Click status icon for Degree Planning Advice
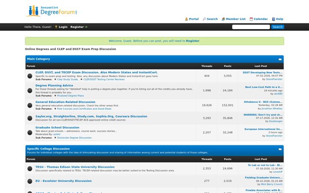The image size is (309, 193). [x=30, y=90]
